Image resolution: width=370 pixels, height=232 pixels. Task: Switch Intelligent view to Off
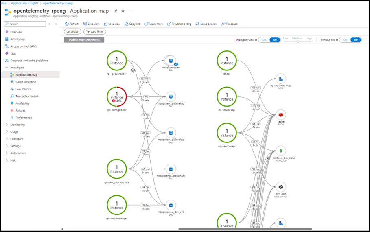pos(275,40)
